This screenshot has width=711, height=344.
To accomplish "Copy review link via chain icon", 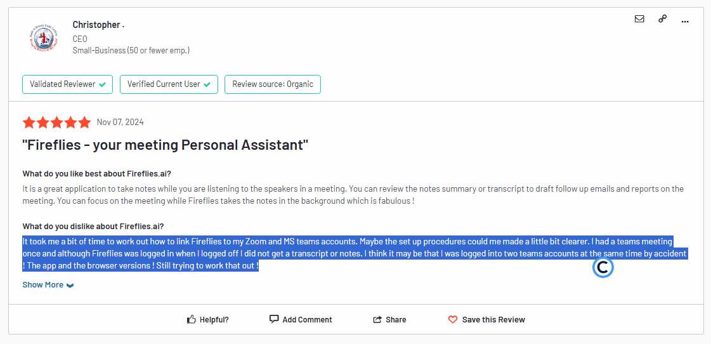I will pyautogui.click(x=663, y=19).
